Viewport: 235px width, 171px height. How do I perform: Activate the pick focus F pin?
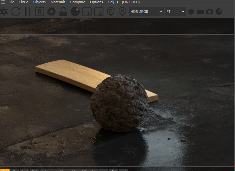pyautogui.click(x=111, y=12)
